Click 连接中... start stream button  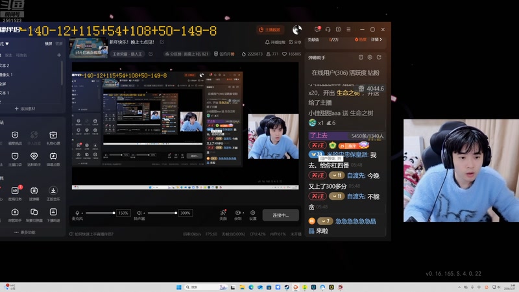coord(281,215)
